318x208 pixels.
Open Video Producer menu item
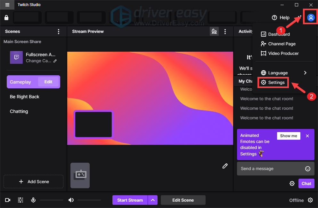(x=280, y=53)
